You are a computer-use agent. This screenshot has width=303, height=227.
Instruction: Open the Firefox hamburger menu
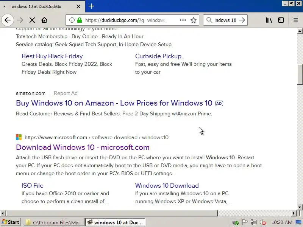(x=296, y=20)
